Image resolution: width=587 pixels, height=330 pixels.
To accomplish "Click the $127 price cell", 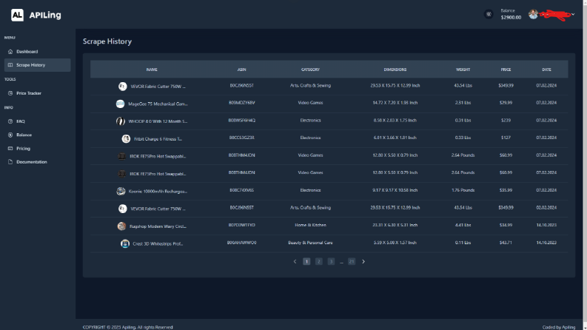I will pos(506,138).
